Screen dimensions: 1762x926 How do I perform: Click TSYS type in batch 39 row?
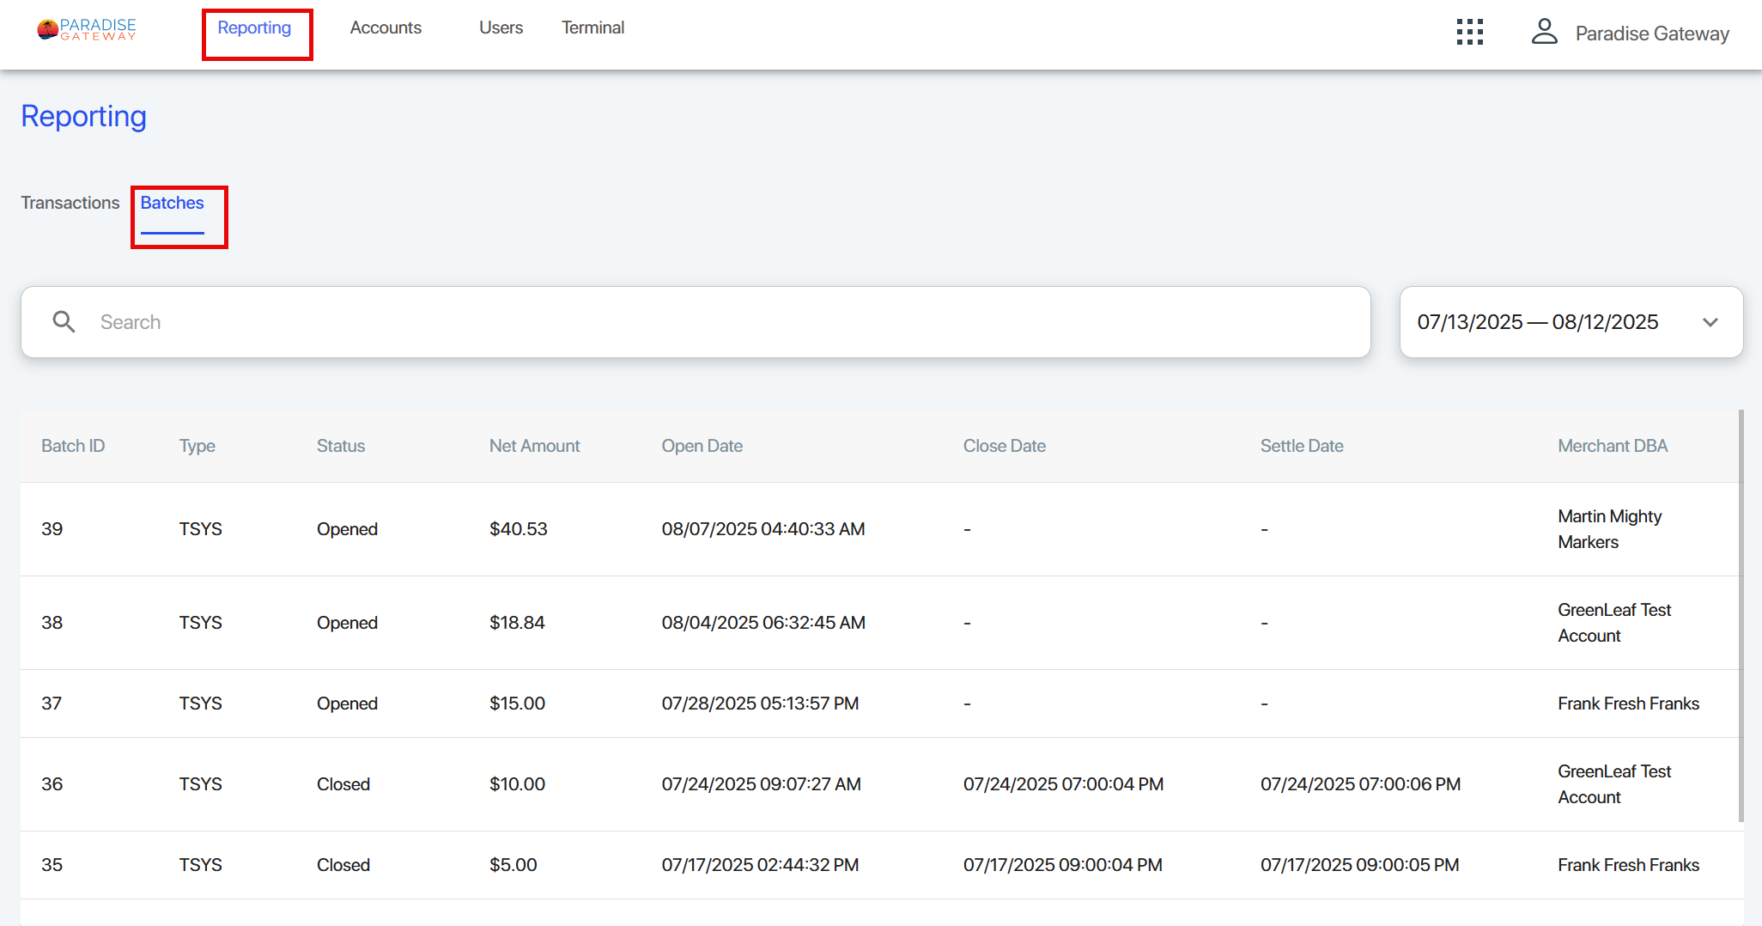tap(200, 529)
